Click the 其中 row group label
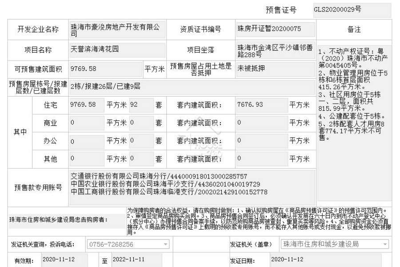400x267 pixels. point(20,132)
